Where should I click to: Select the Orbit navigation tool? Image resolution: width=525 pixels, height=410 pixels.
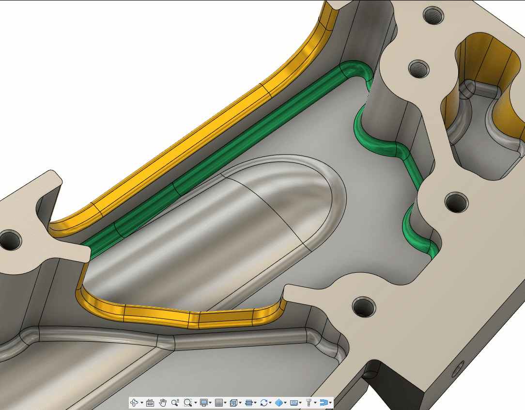click(x=134, y=402)
